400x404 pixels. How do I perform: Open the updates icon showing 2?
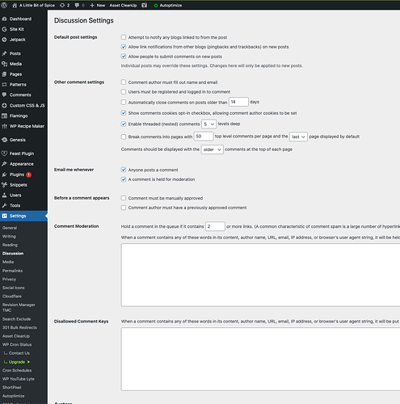(62, 5)
